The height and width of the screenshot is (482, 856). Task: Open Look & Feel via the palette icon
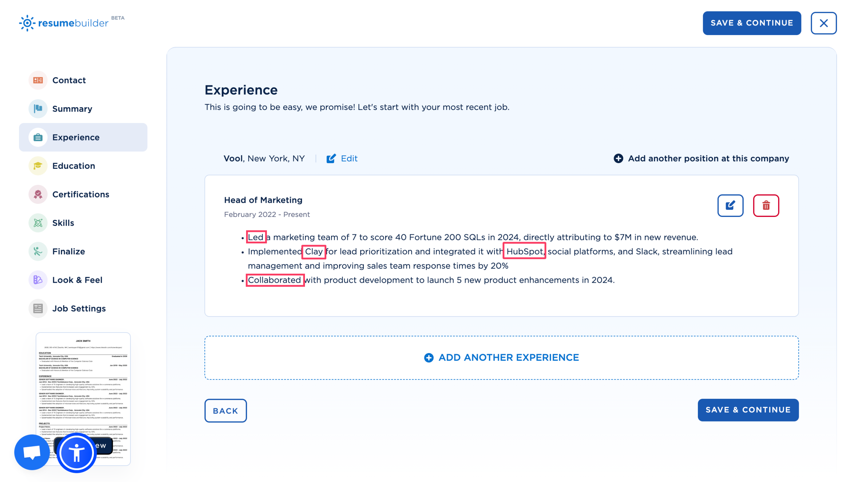38,280
